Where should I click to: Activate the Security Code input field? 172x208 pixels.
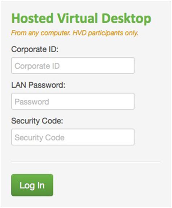pyautogui.click(x=73, y=137)
